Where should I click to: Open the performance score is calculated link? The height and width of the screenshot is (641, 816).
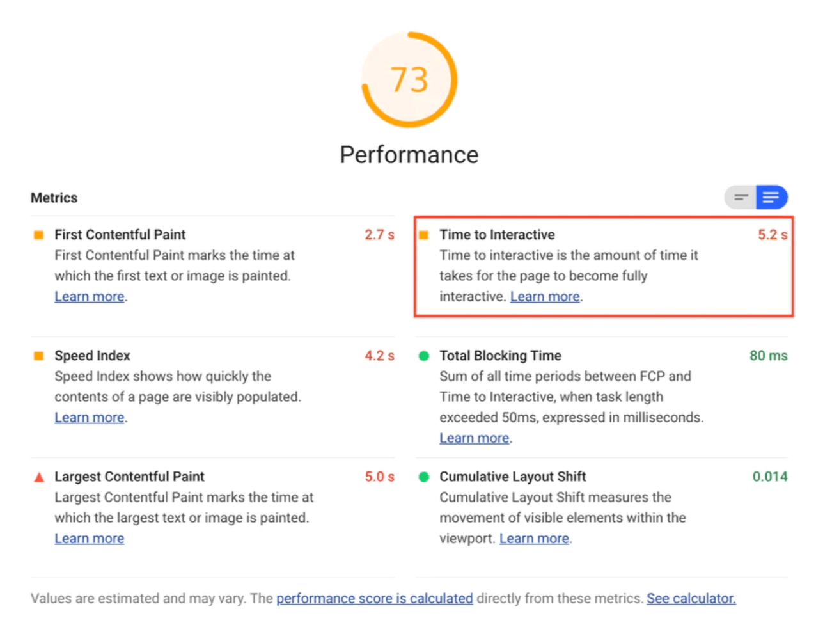click(x=375, y=598)
